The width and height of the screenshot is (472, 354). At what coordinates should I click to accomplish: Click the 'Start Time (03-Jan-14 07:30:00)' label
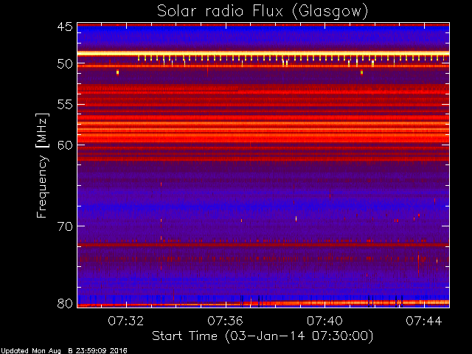pos(263,336)
